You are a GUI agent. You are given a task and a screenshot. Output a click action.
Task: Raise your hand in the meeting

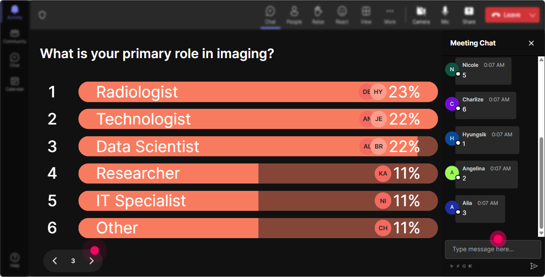click(x=318, y=14)
